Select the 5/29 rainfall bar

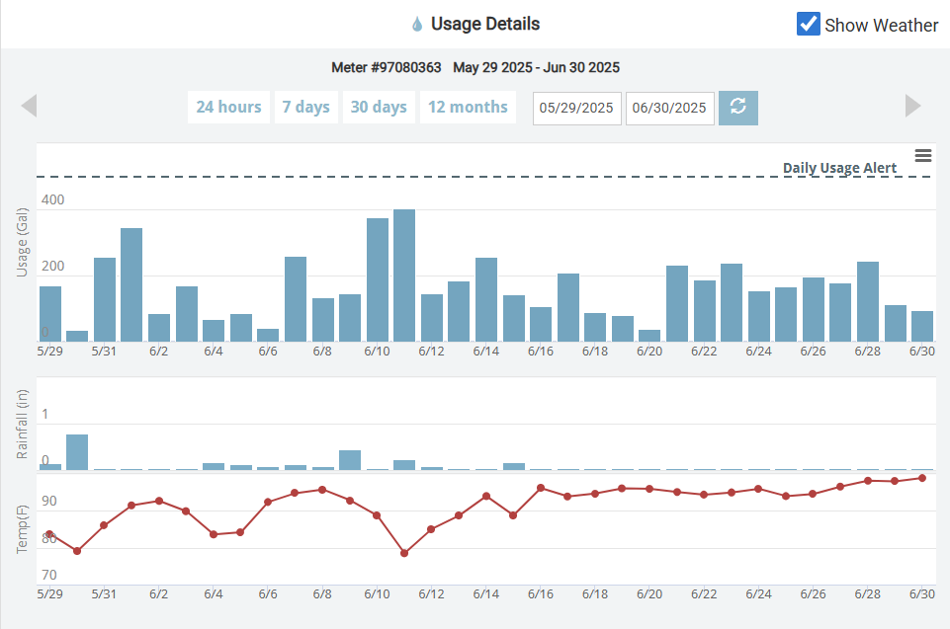[50, 466]
